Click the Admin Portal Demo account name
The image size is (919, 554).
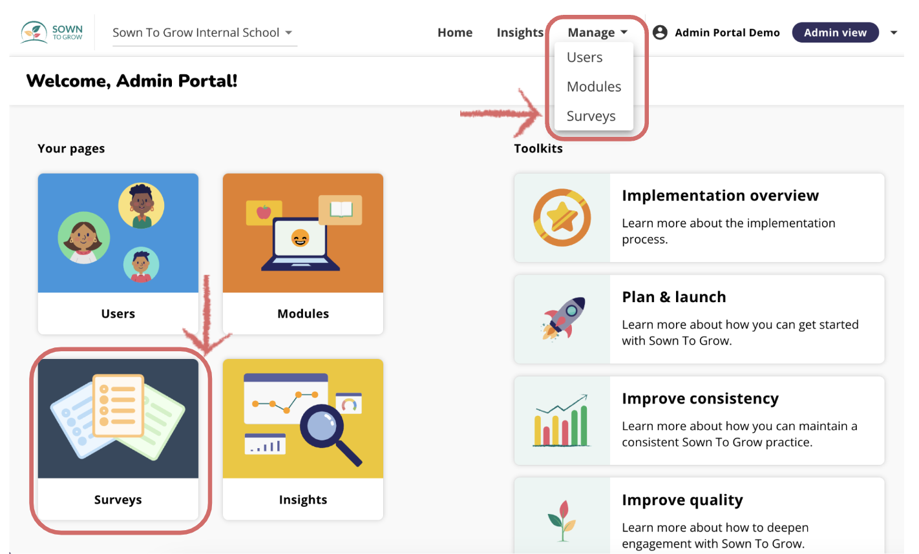pos(728,32)
